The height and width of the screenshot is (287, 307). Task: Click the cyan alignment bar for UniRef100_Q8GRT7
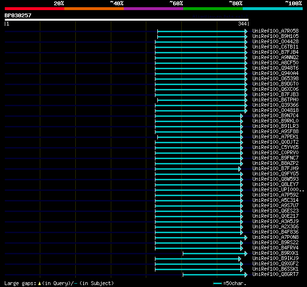[x=215, y=275]
